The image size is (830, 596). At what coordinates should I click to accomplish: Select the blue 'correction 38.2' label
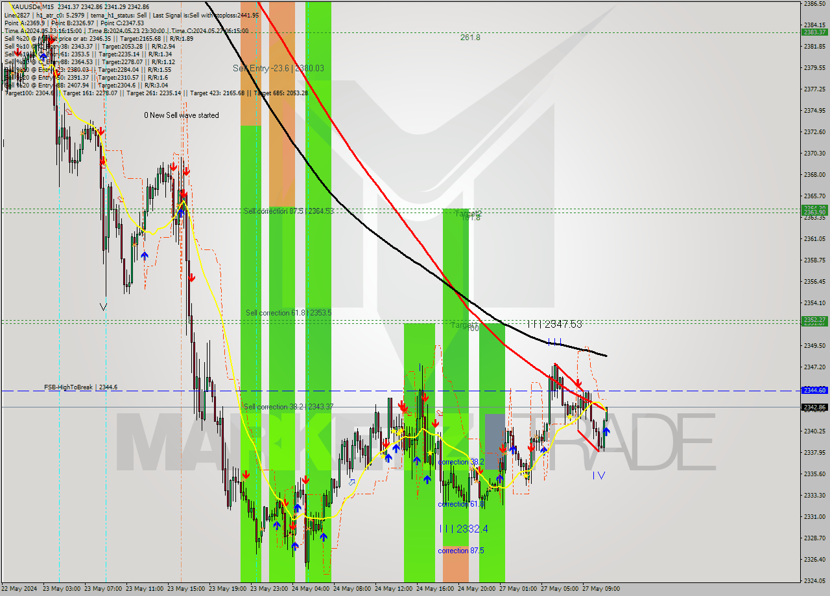[x=461, y=462]
